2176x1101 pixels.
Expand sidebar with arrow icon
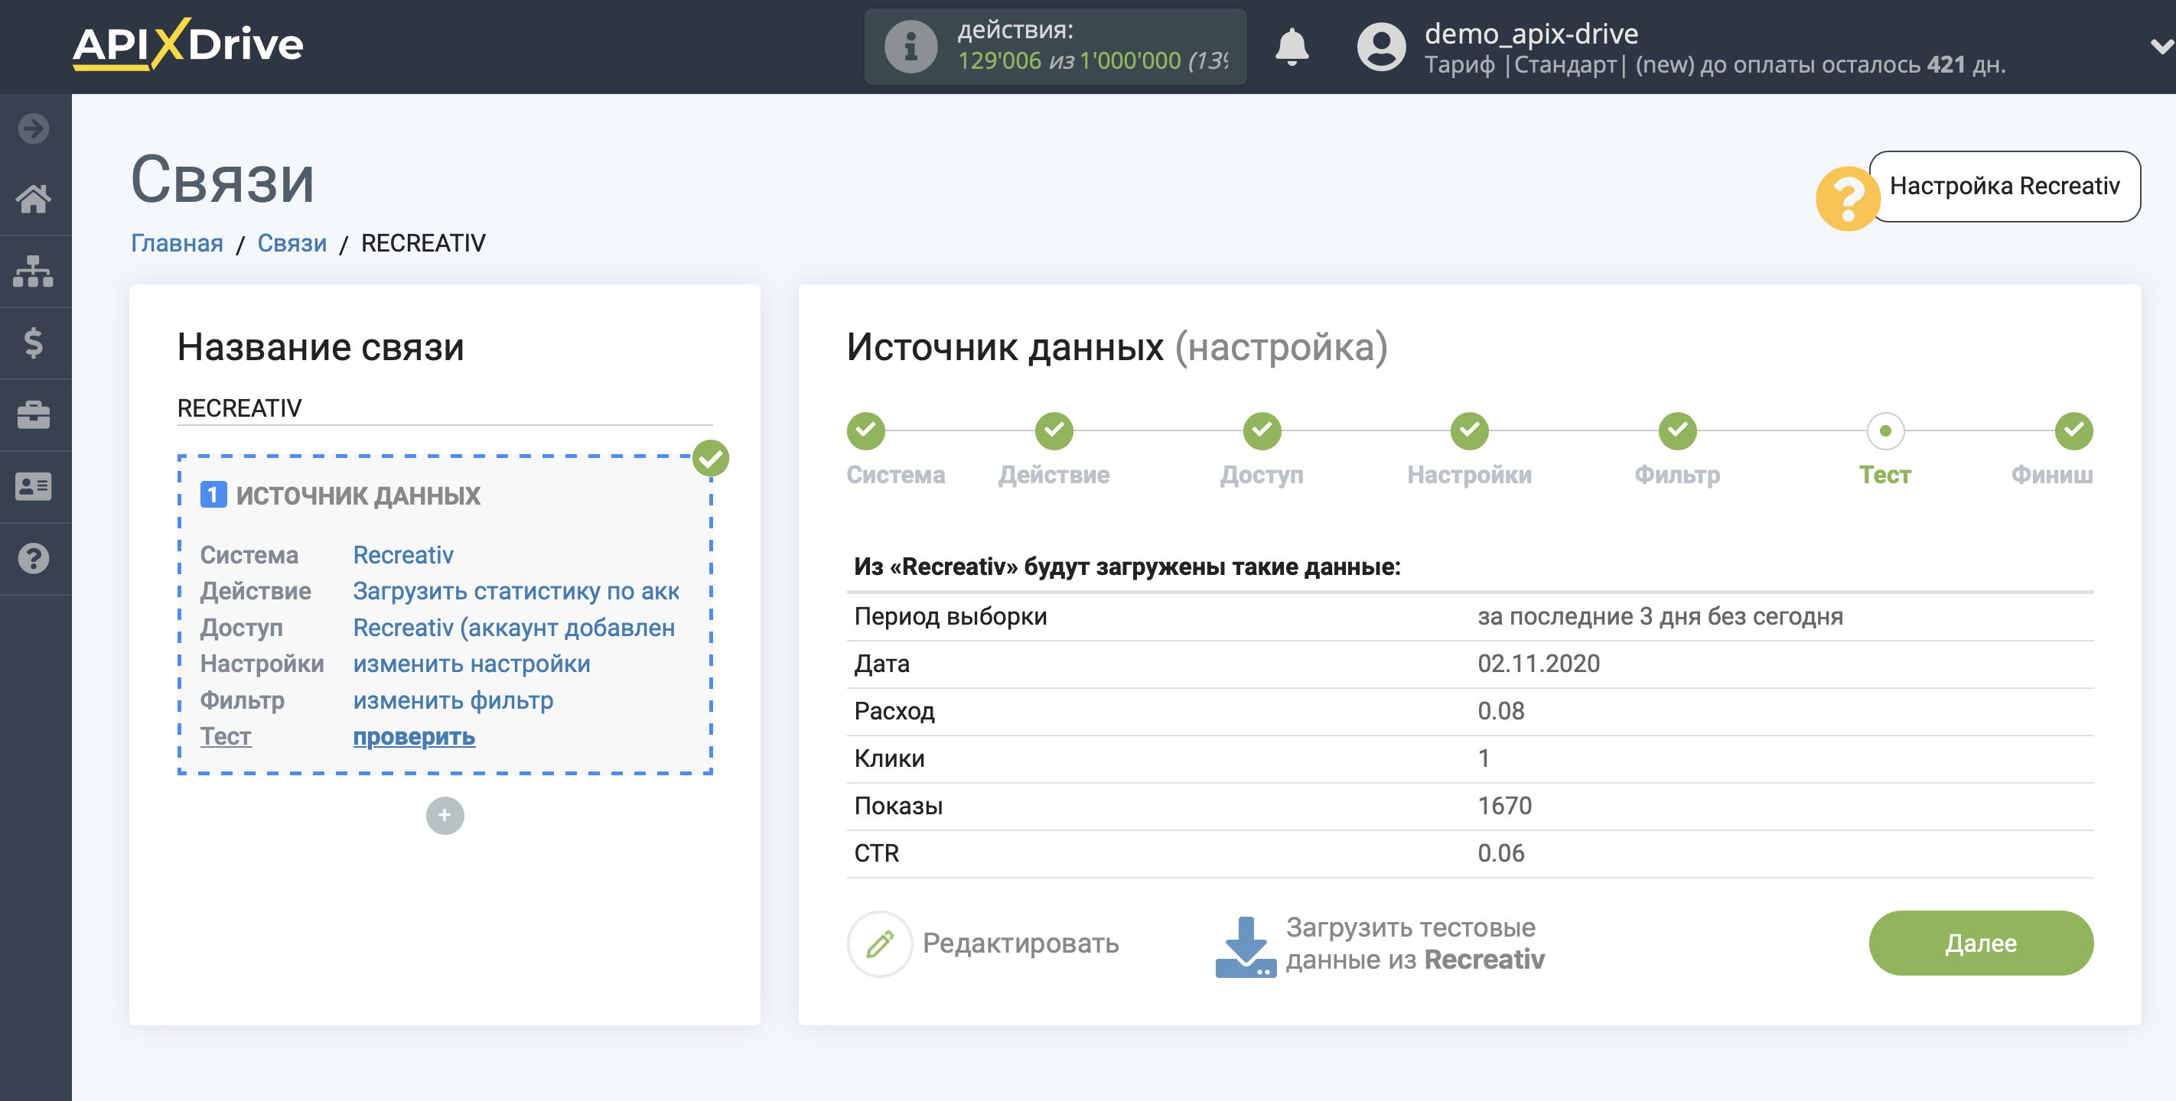34,128
